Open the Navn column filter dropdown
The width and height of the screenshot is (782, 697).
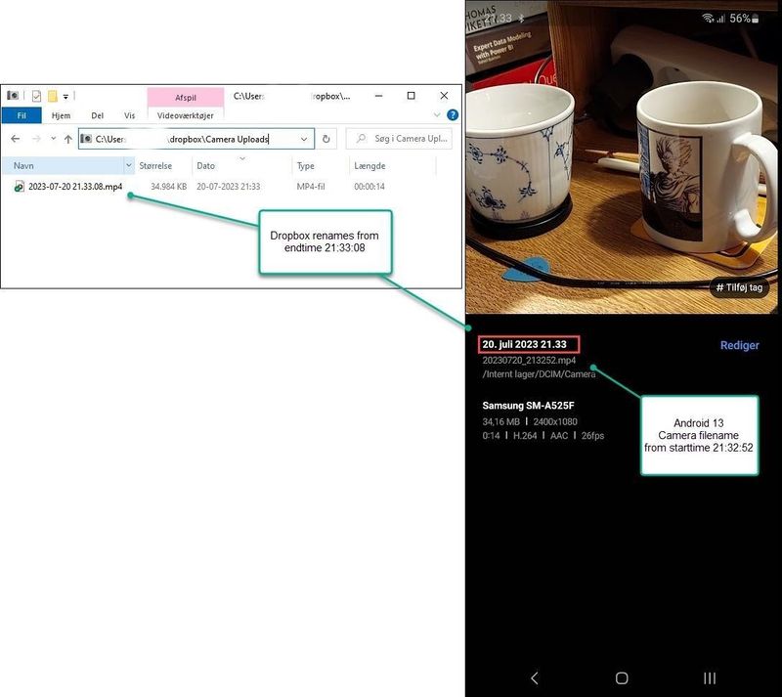(x=129, y=166)
